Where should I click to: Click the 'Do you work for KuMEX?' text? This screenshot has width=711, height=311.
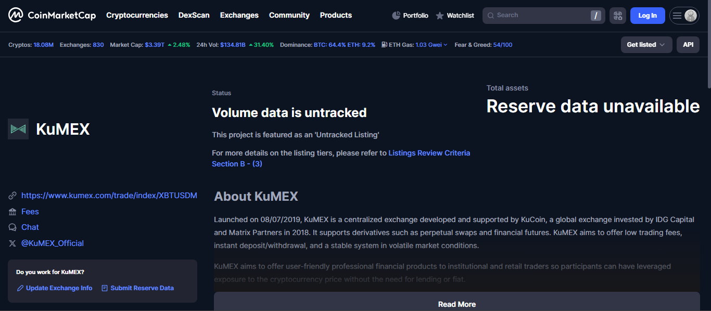tap(50, 272)
